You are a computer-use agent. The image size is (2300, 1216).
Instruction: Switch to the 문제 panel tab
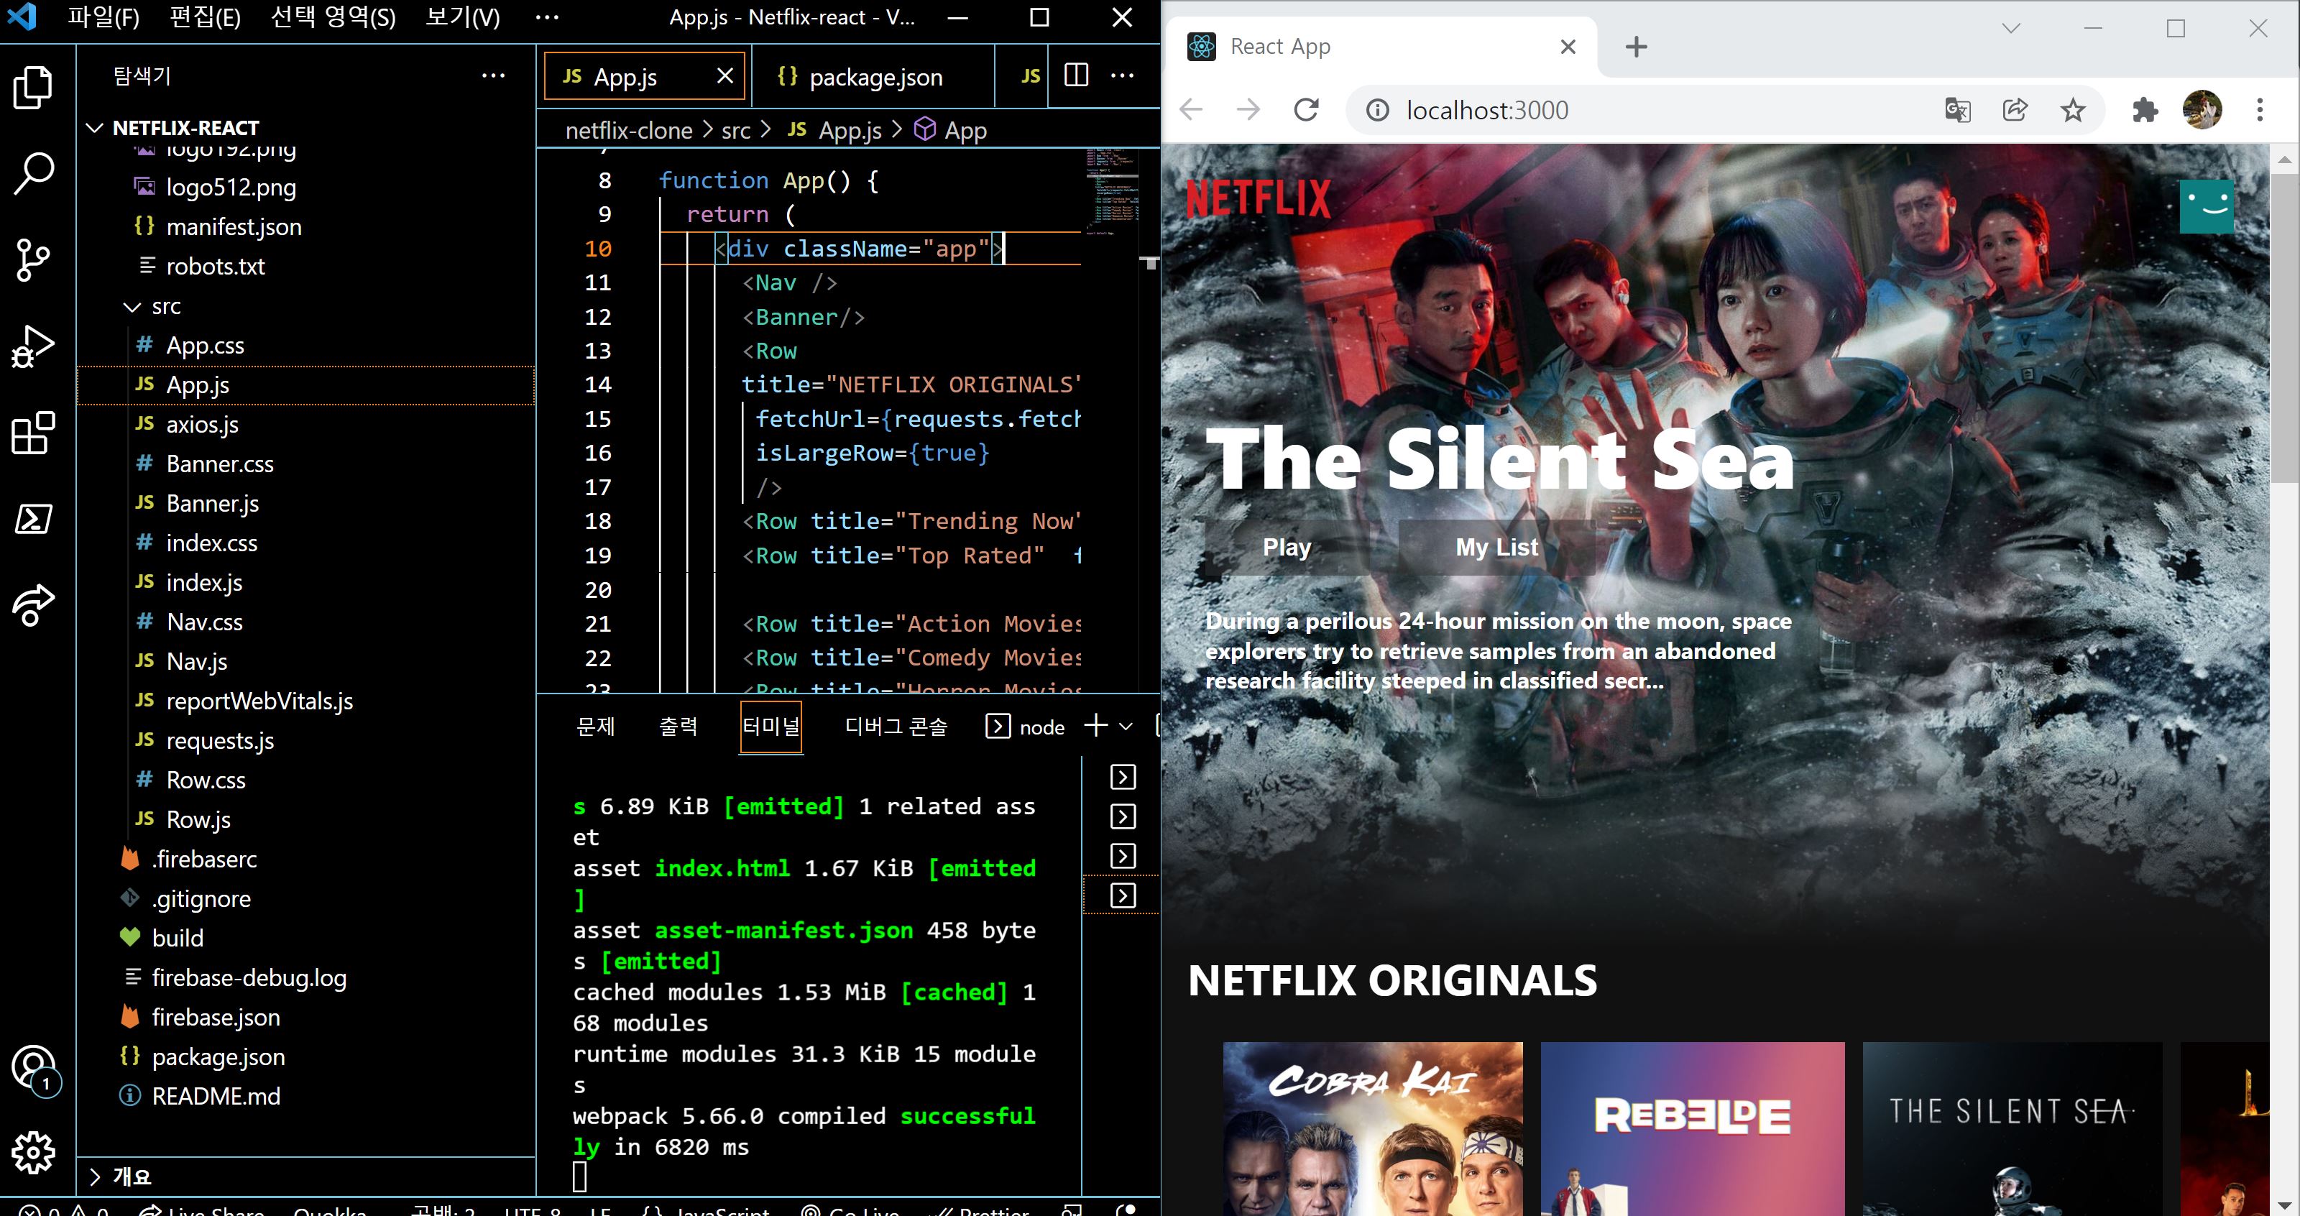pos(596,726)
